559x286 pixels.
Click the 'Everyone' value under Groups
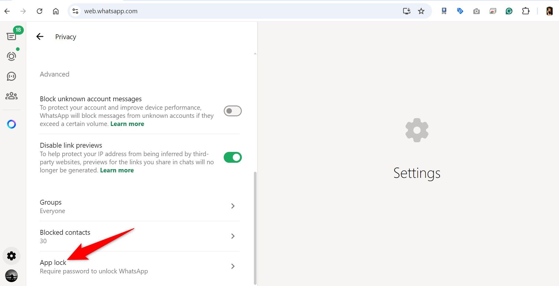(x=52, y=211)
